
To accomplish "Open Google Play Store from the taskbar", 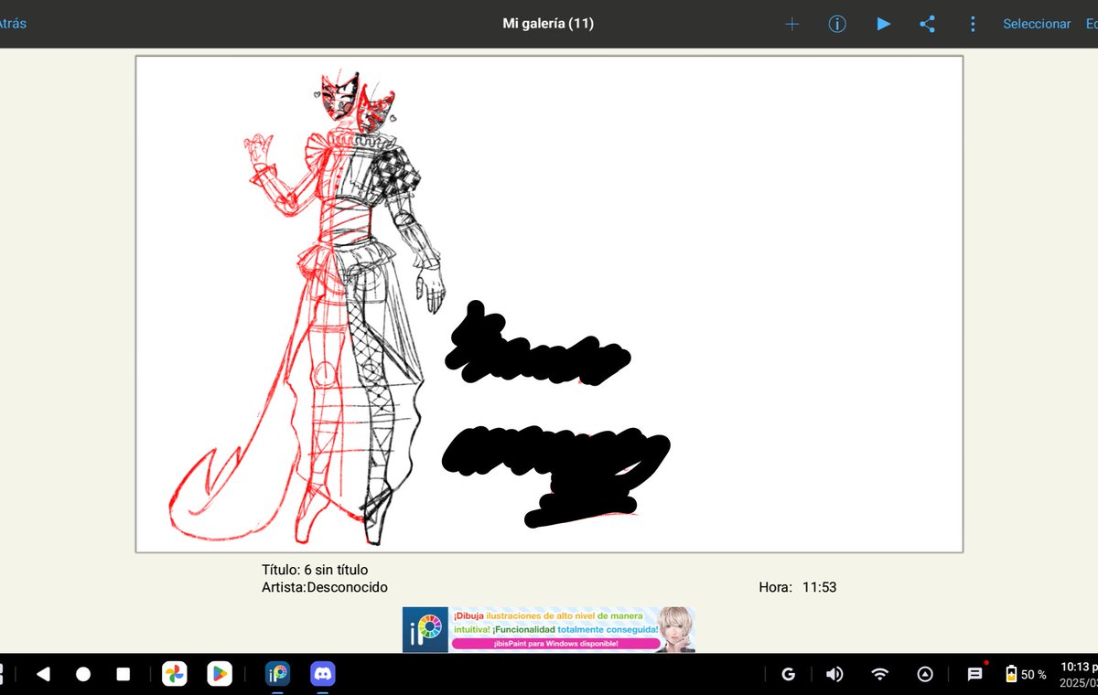I will 220,674.
